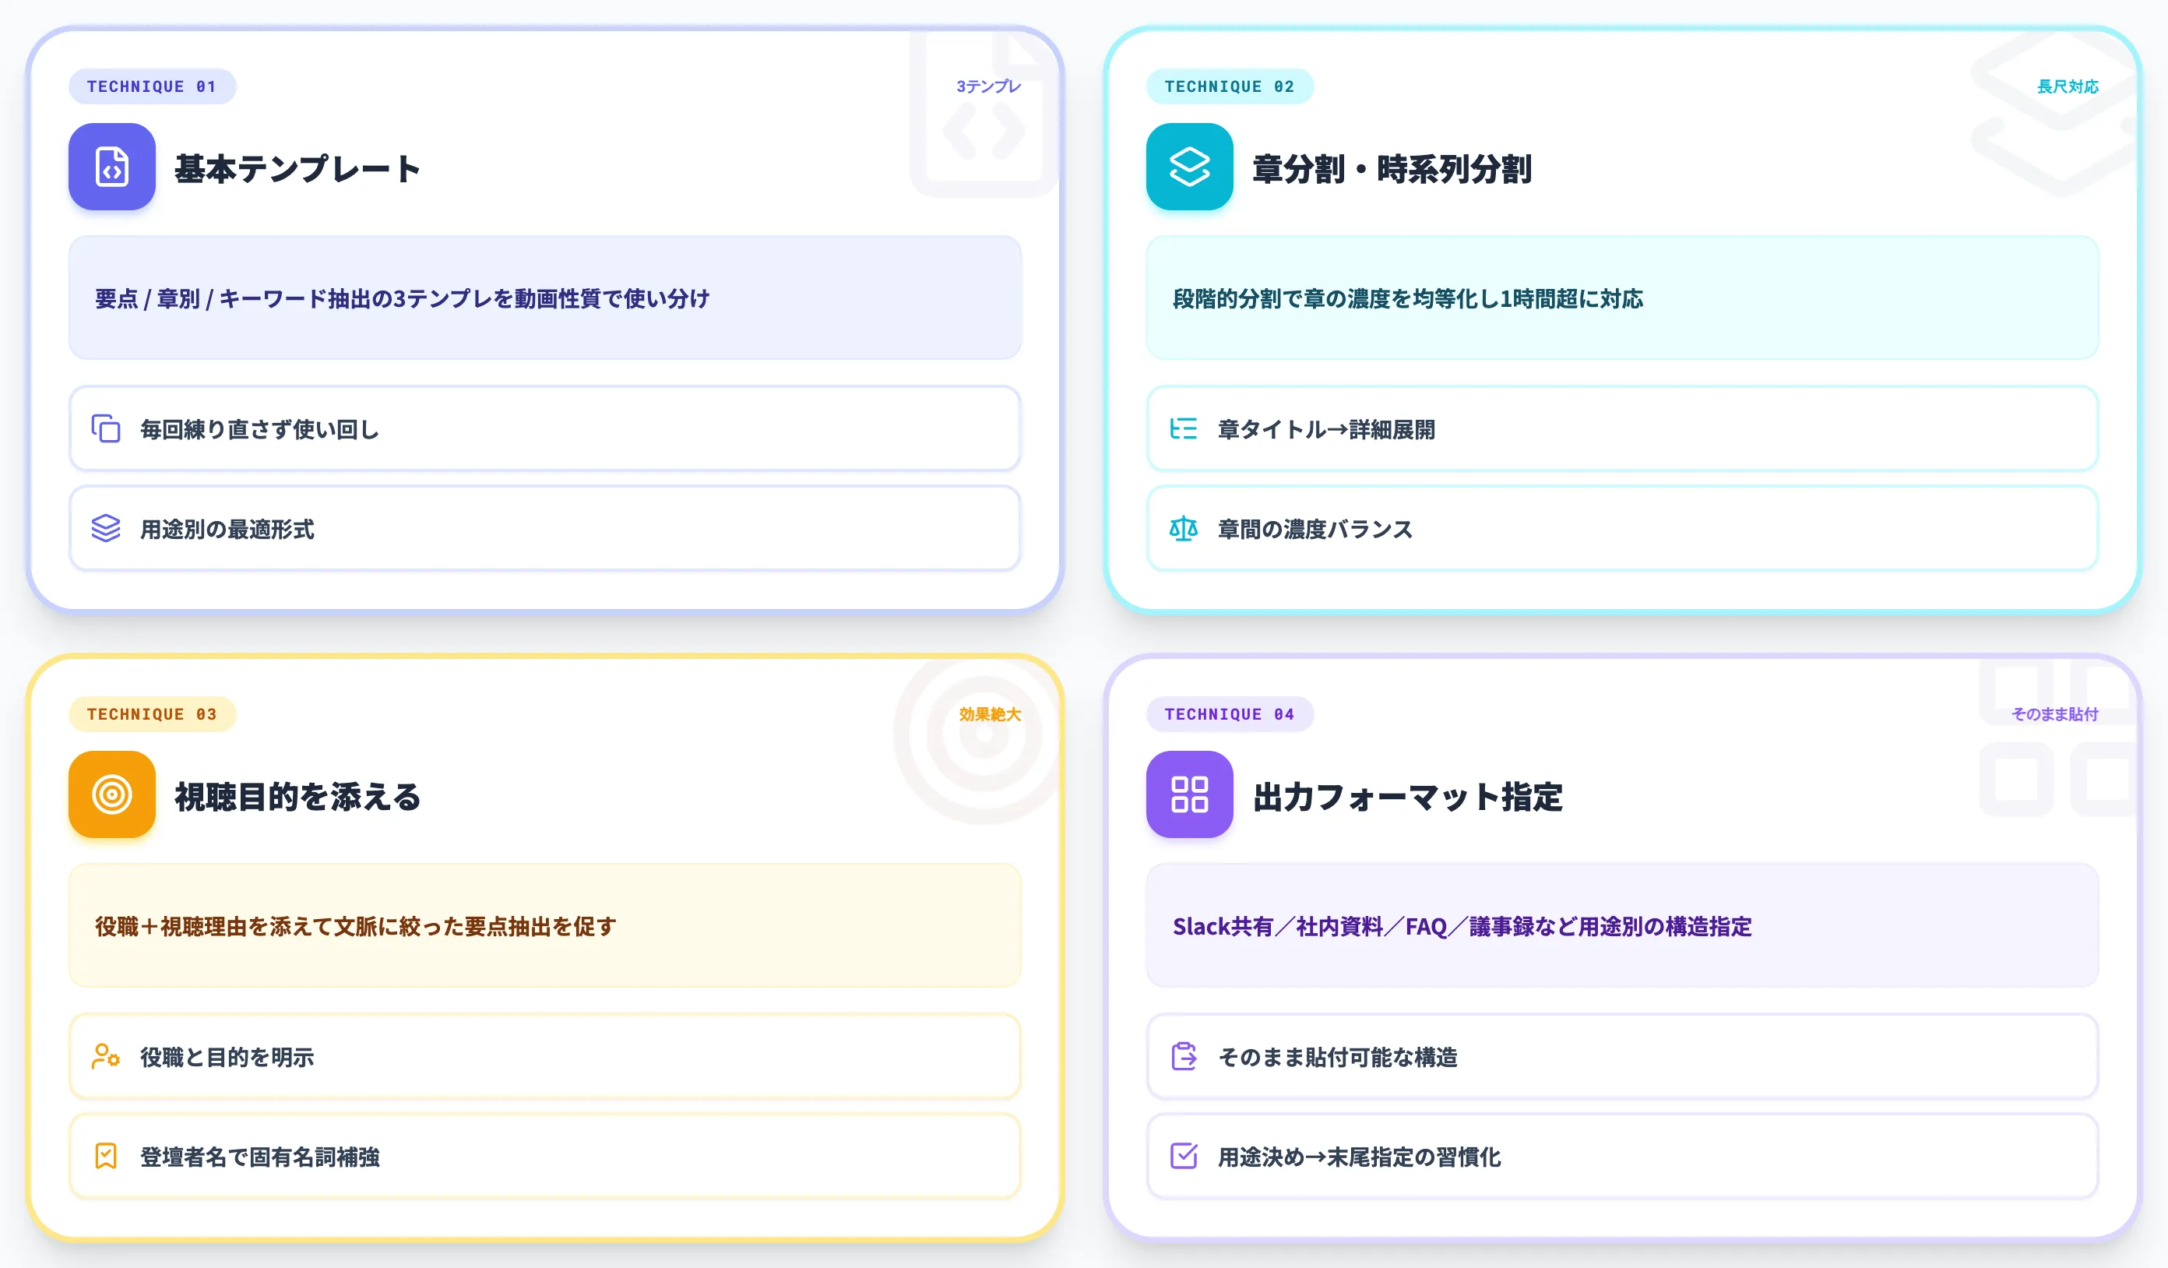
Task: Click the 基本テンプレート heading
Action: click(297, 168)
